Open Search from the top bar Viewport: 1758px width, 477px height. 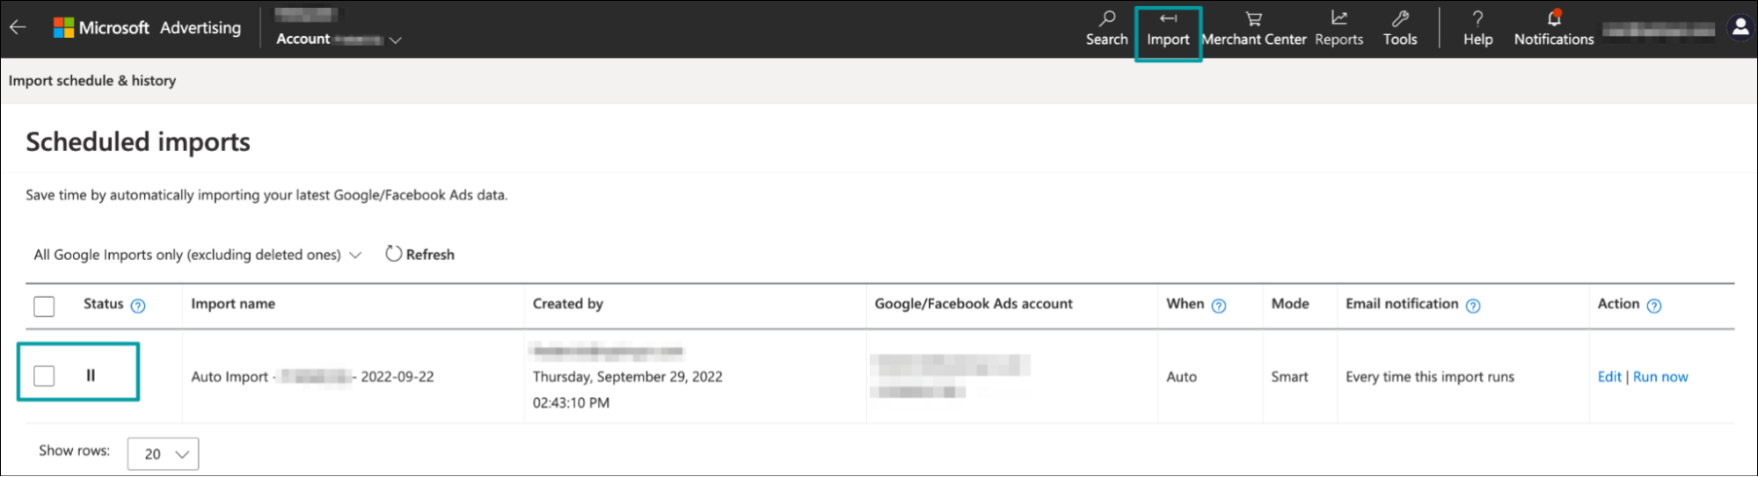(x=1106, y=18)
